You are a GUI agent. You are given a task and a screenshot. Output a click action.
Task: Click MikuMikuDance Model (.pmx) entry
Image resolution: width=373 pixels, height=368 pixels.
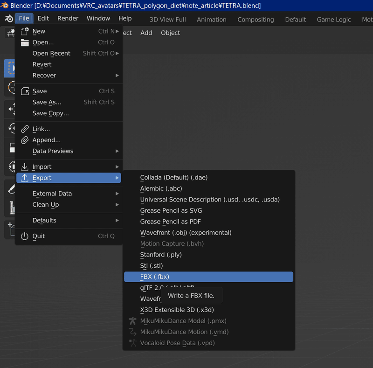click(x=208, y=321)
